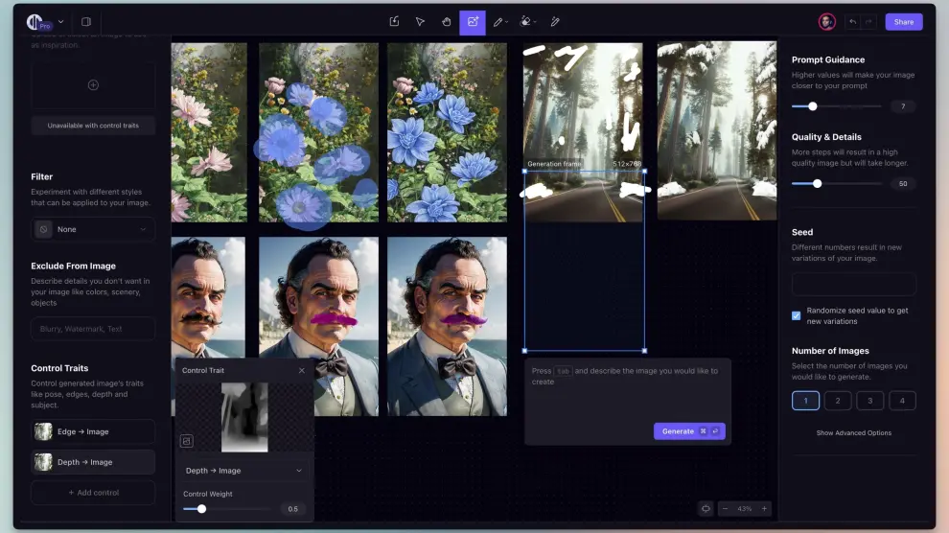Open the Filter dropdown showing None

coord(93,229)
